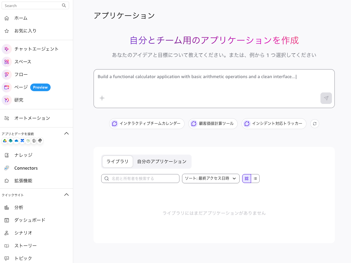Viewport: 351px width, 263px height.
Task: Select the Dropbox connector icon
Action: point(22,141)
